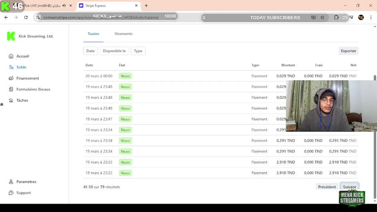Click the État column header
Image resolution: width=377 pixels, height=212 pixels.
coord(122,65)
